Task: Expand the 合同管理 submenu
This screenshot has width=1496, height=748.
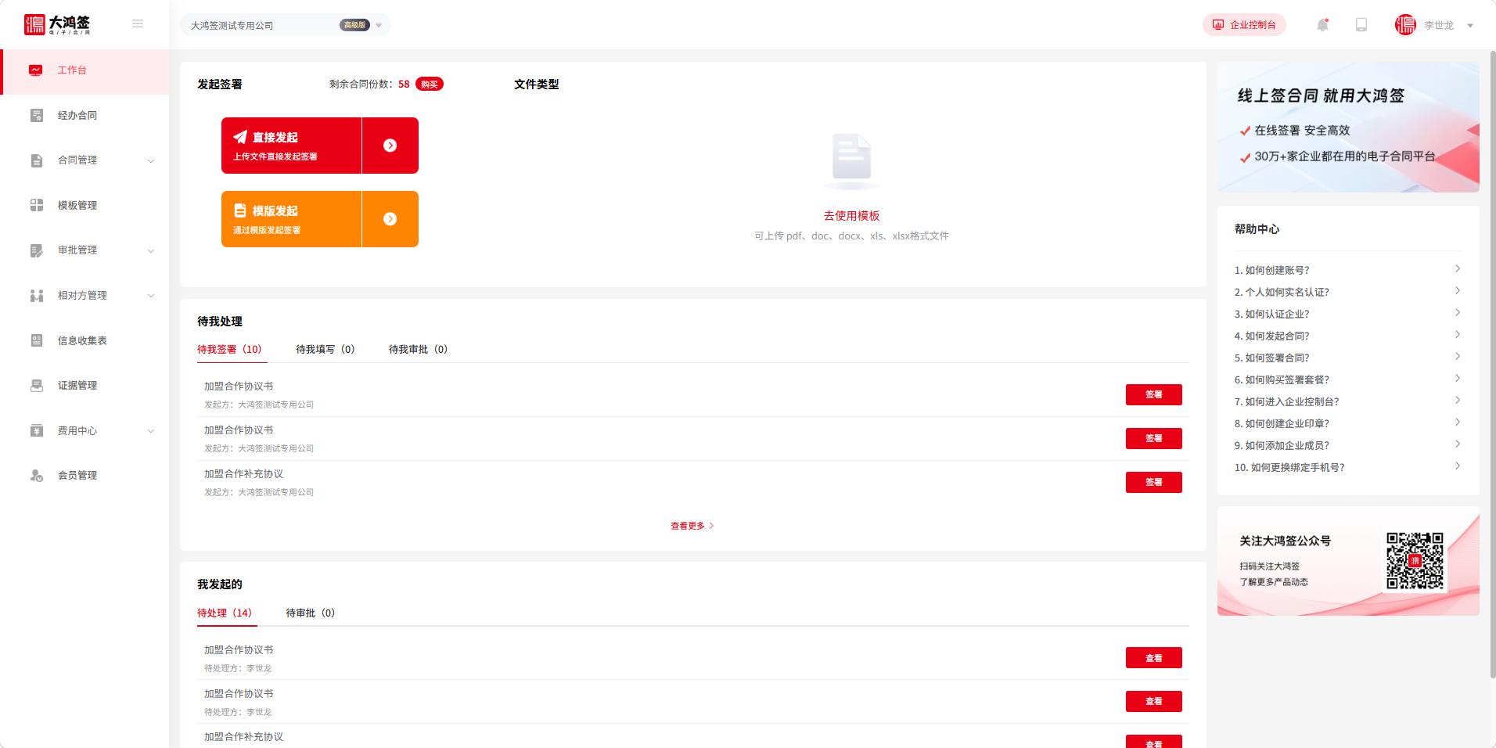Action: (151, 161)
